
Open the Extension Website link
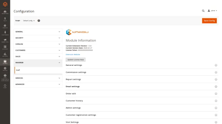[73, 54]
